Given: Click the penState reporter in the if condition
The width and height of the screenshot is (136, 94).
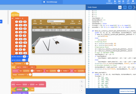Looking at the screenshot, I should (19, 89).
